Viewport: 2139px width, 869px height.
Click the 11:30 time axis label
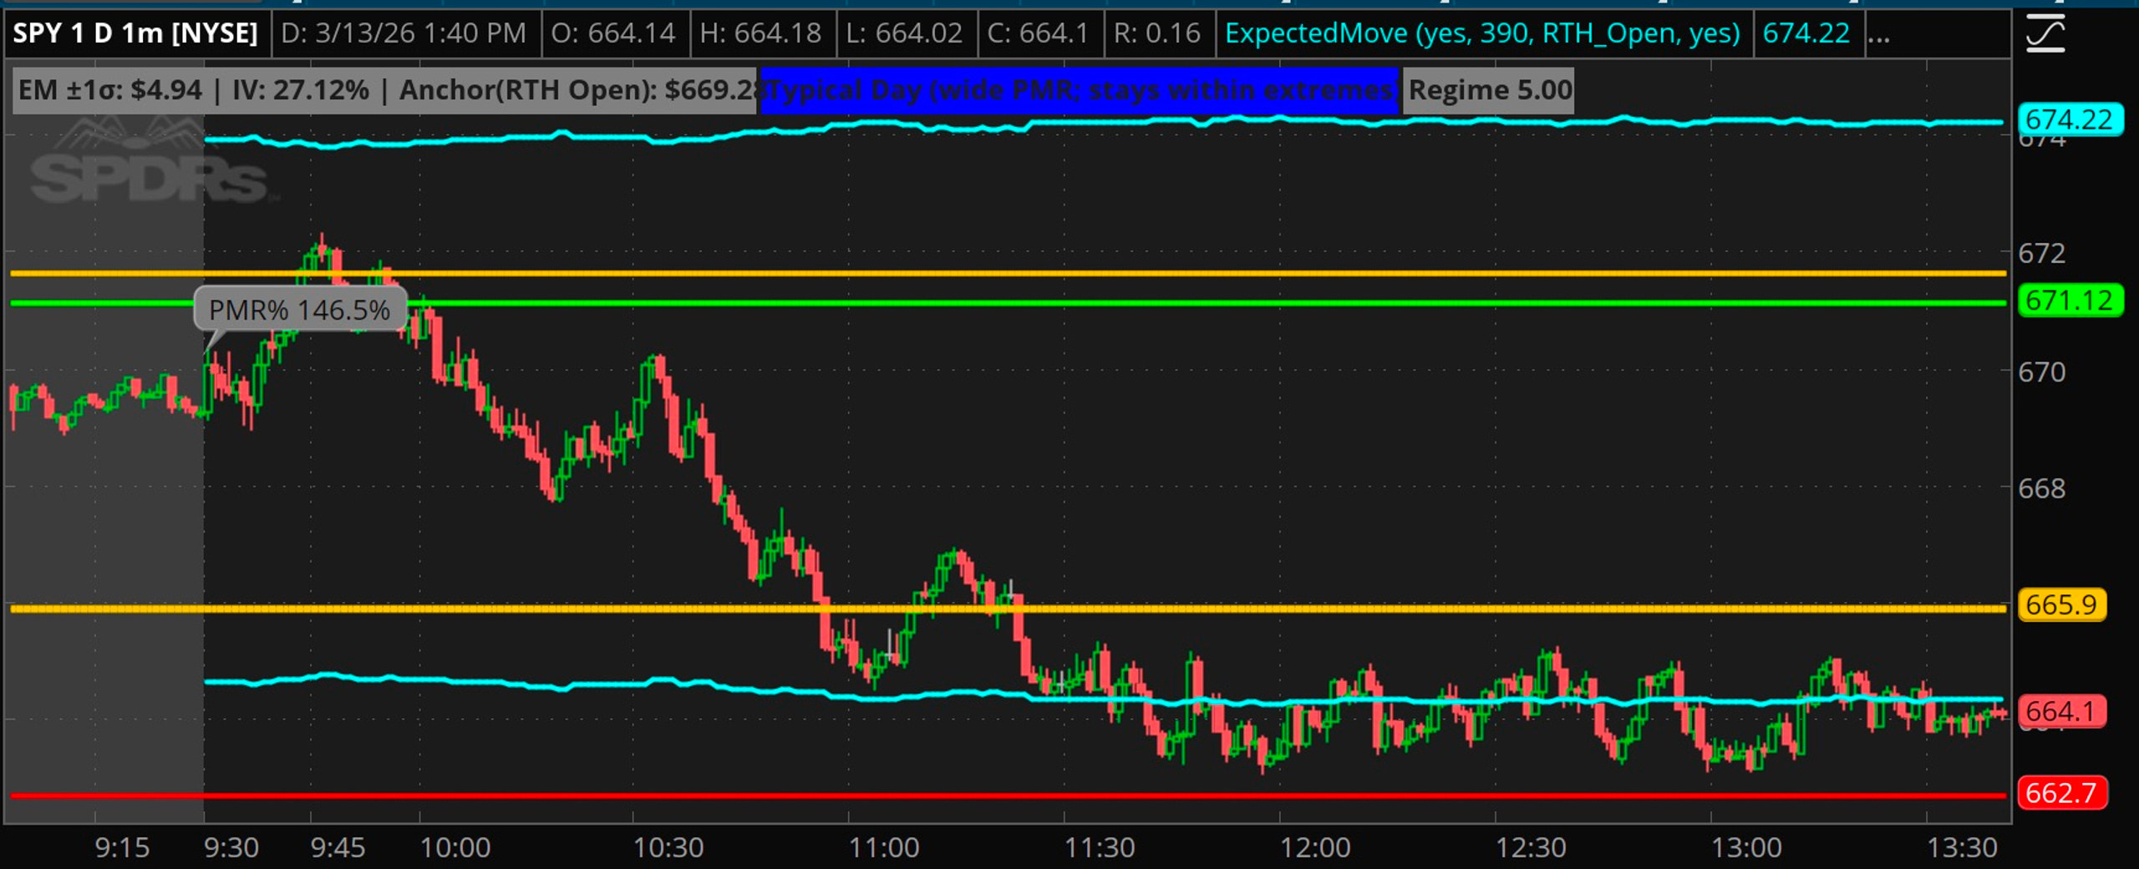[x=1100, y=848]
